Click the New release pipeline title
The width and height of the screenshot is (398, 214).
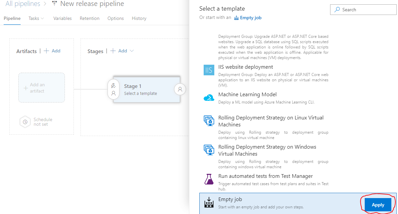pyautogui.click(x=92, y=4)
